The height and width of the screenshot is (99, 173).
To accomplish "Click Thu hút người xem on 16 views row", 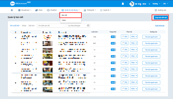I will point(151,69).
